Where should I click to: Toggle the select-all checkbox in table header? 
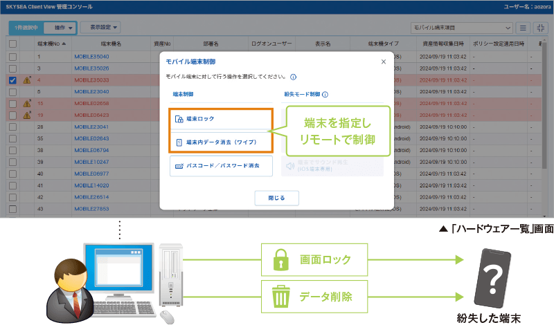click(x=12, y=44)
